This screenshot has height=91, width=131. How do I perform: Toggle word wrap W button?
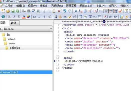click(x=106, y=11)
